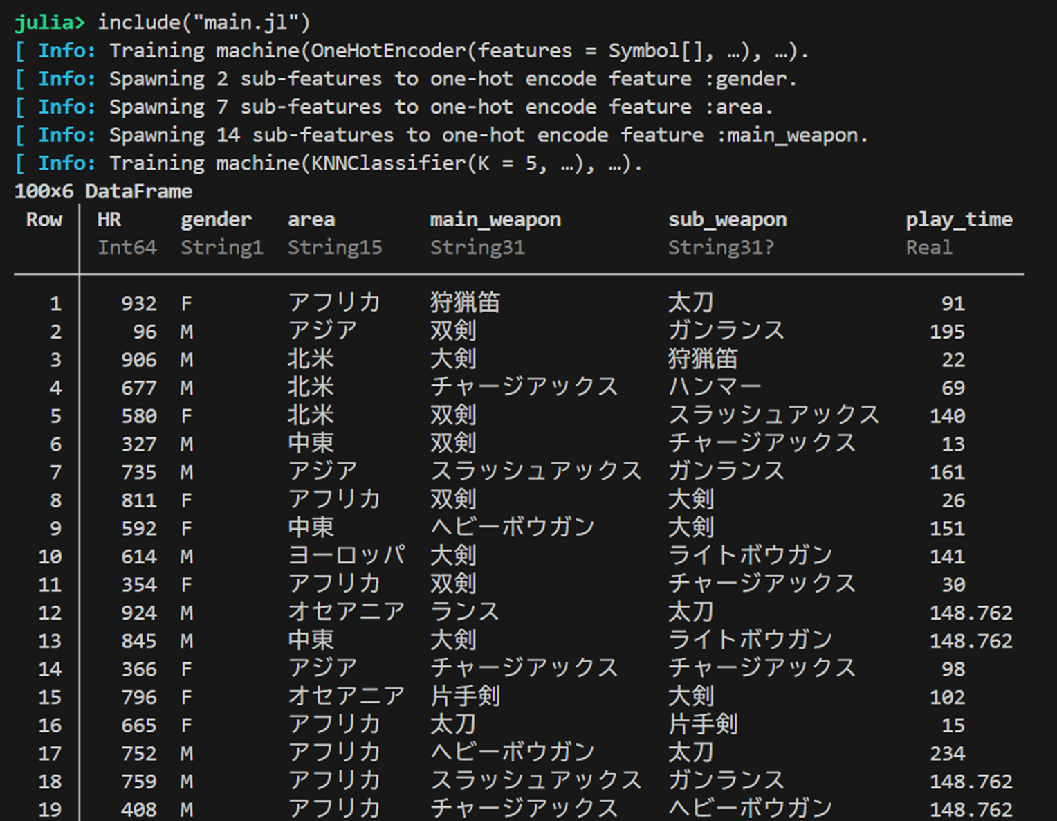Select the KNNClassifier training info line
The image size is (1057, 821).
pyautogui.click(x=329, y=164)
